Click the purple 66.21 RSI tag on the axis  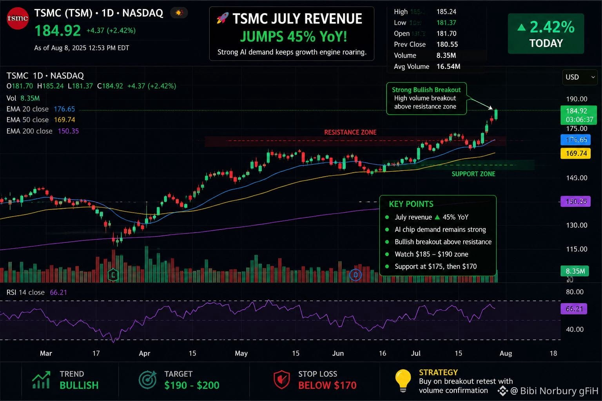tap(574, 309)
